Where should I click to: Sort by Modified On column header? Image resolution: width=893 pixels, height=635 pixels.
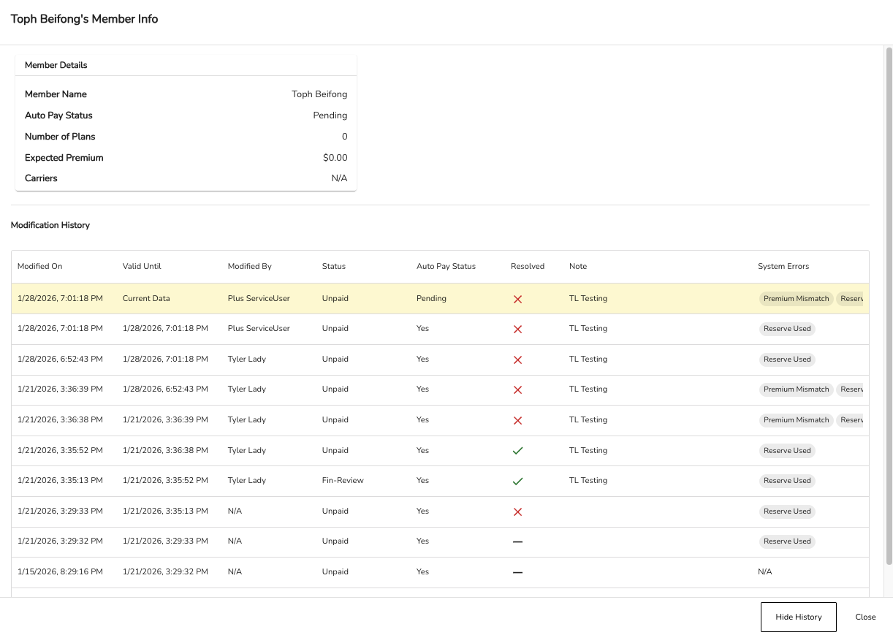tap(40, 266)
